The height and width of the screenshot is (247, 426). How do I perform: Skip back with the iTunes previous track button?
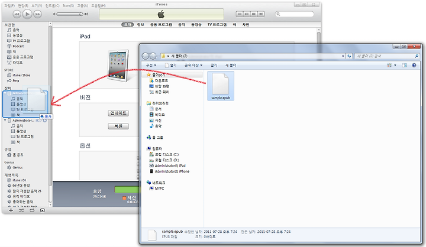click(17, 14)
